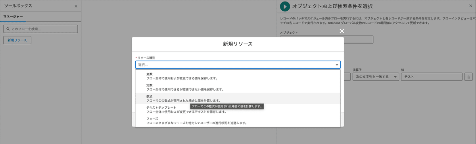Viewport: 476px width, 144px height.
Task: Pick the テキストテンプレート option
Action: pos(238,110)
